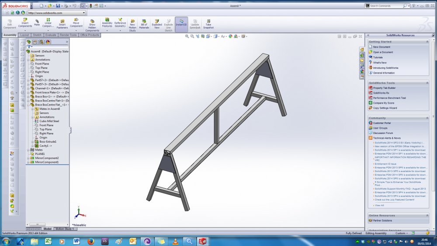Open the Tutorials link
The height and width of the screenshot is (246, 437).
[x=378, y=57]
